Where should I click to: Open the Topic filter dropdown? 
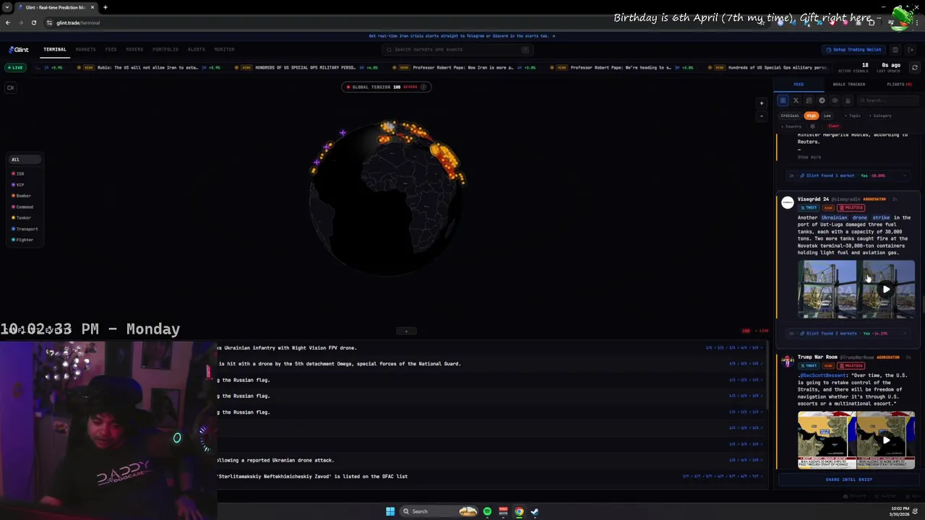(853, 116)
